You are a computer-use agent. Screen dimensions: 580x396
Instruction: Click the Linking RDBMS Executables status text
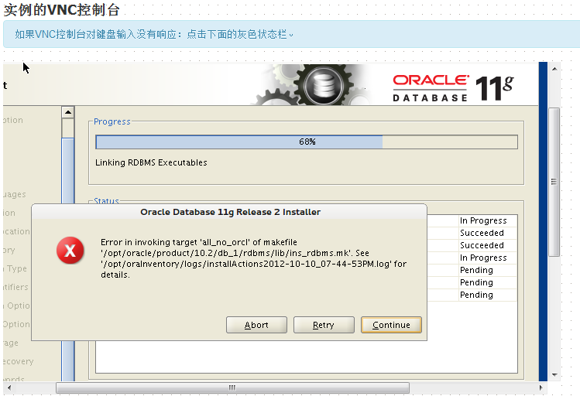click(x=151, y=162)
